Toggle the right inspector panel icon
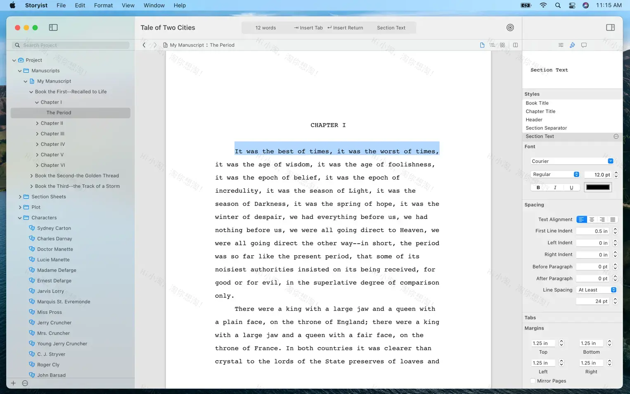 (610, 27)
